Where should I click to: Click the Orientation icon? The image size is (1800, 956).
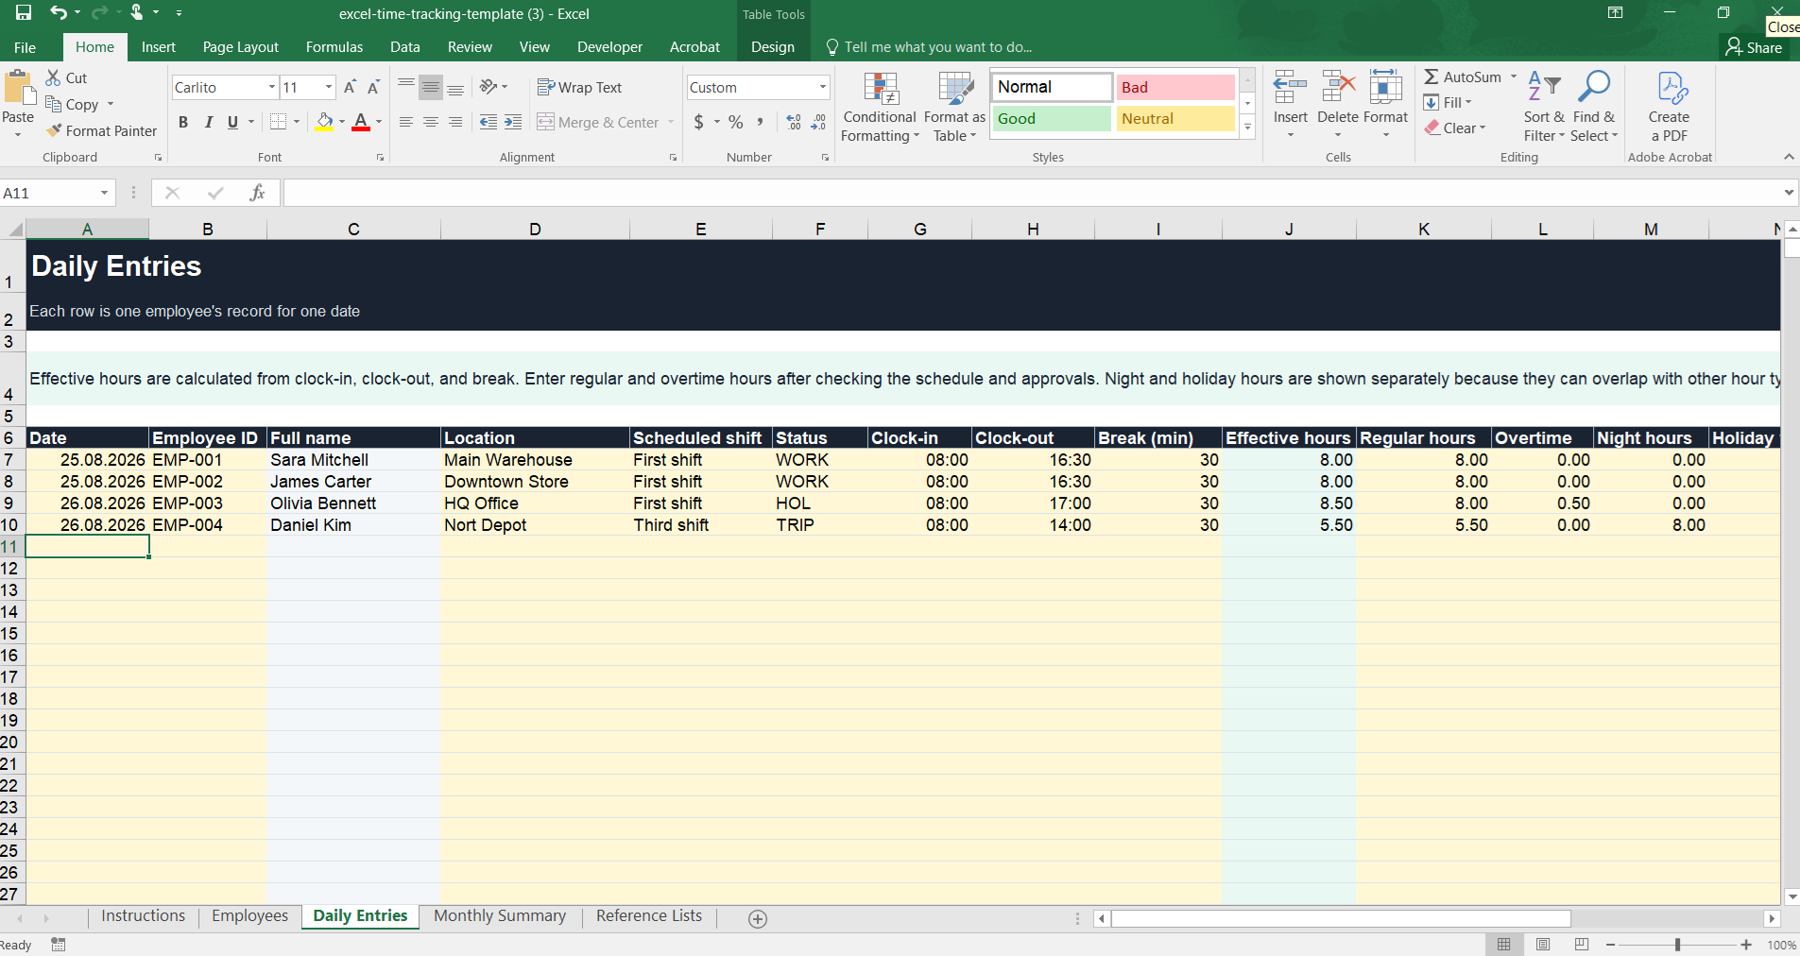tap(489, 87)
